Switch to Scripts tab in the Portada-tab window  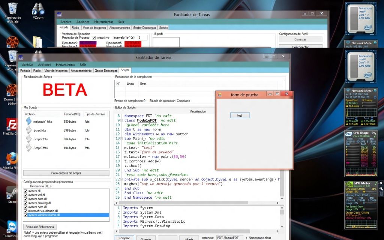click(x=163, y=28)
